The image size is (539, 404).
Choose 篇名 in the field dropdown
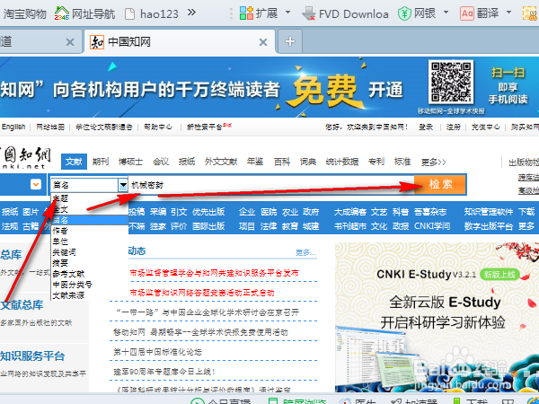pos(89,220)
